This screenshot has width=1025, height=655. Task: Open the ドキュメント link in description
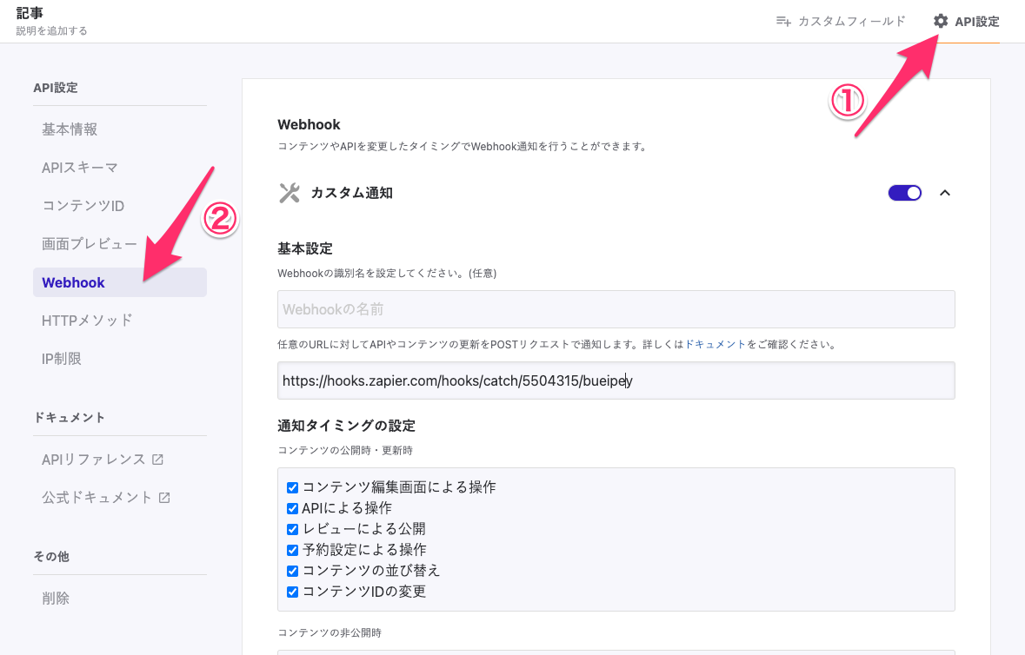tap(716, 344)
